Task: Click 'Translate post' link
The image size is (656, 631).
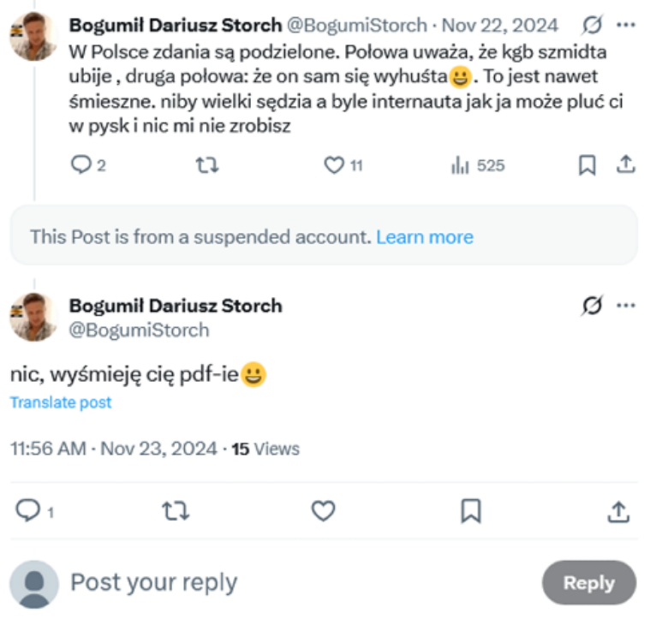Action: tap(61, 402)
